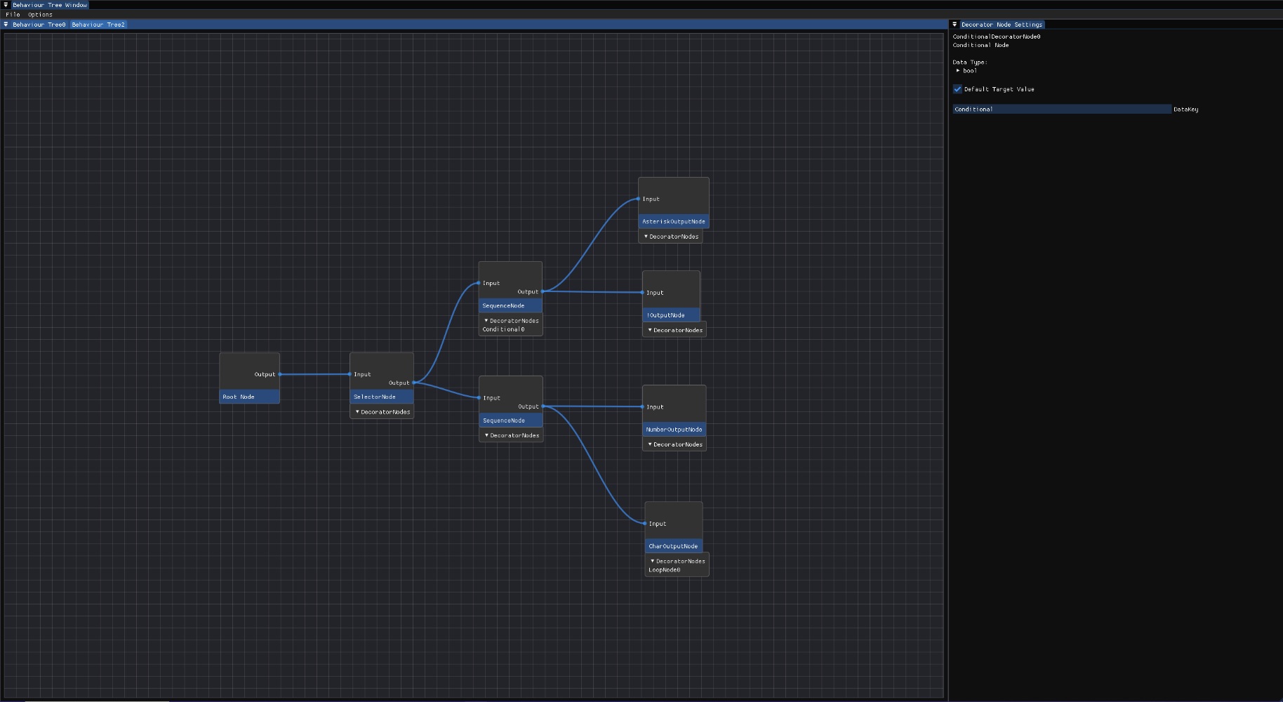The width and height of the screenshot is (1283, 702).
Task: Click the CharOutputNode input pin
Action: pyautogui.click(x=645, y=524)
